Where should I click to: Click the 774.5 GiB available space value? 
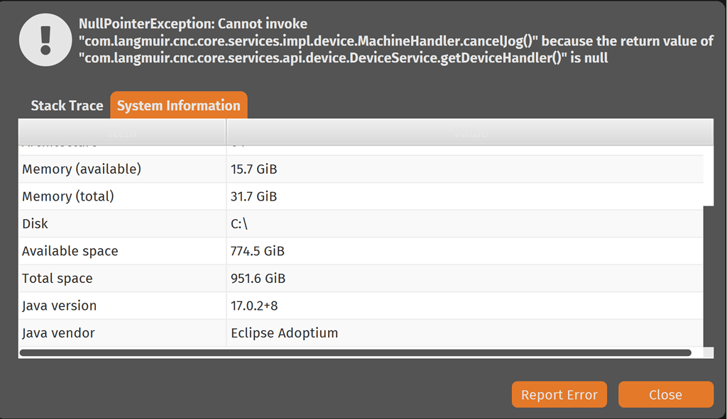click(258, 251)
